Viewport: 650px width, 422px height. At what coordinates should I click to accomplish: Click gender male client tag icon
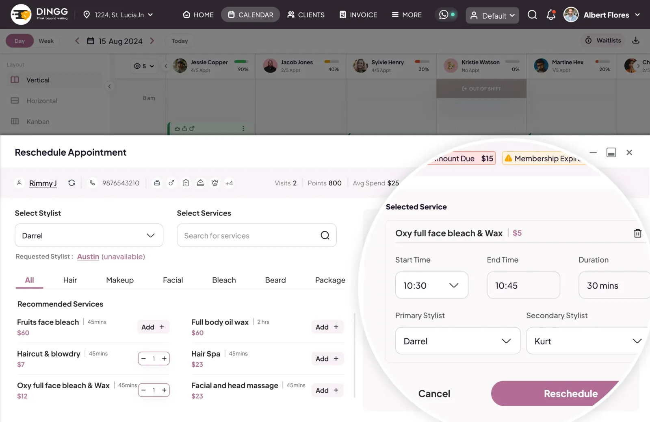[x=171, y=183]
